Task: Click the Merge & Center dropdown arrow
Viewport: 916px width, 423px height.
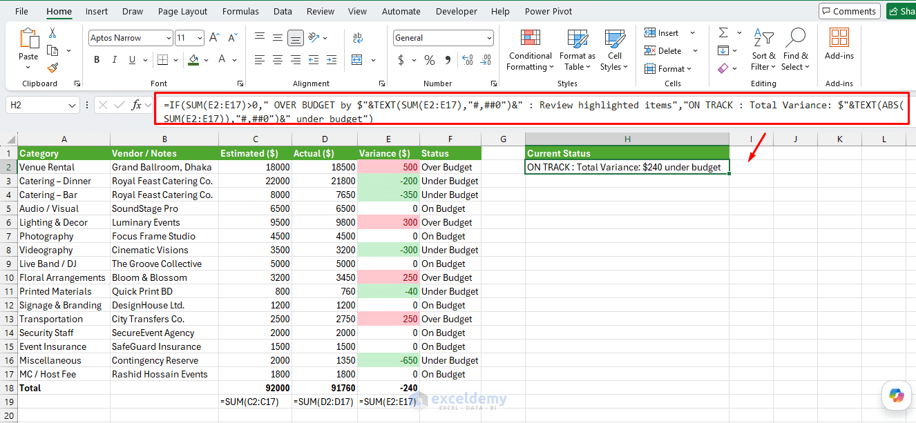Action: pos(373,60)
